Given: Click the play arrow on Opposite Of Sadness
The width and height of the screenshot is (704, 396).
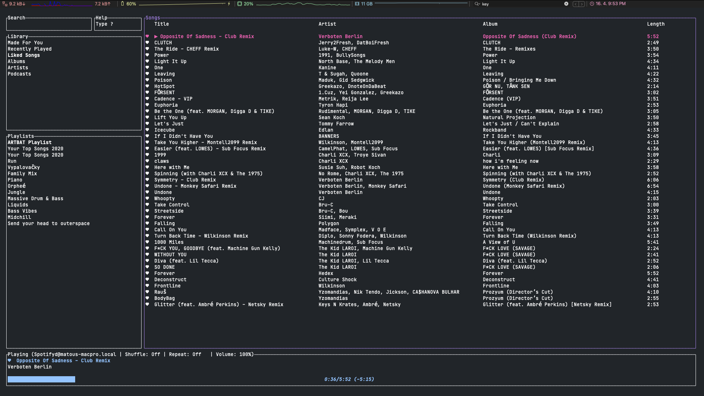Looking at the screenshot, I should [x=156, y=36].
